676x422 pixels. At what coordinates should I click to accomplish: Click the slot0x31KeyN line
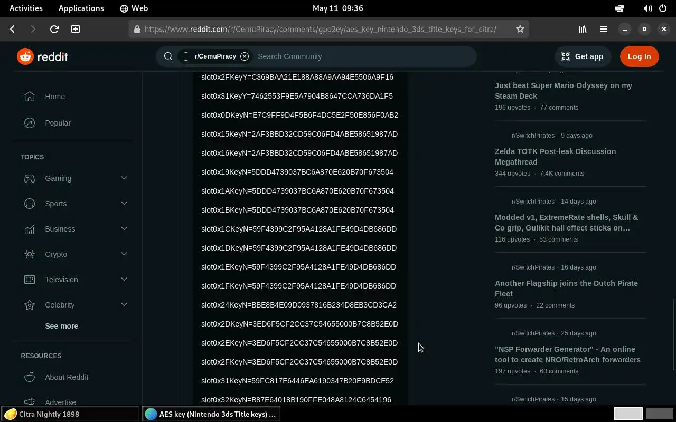point(297,381)
